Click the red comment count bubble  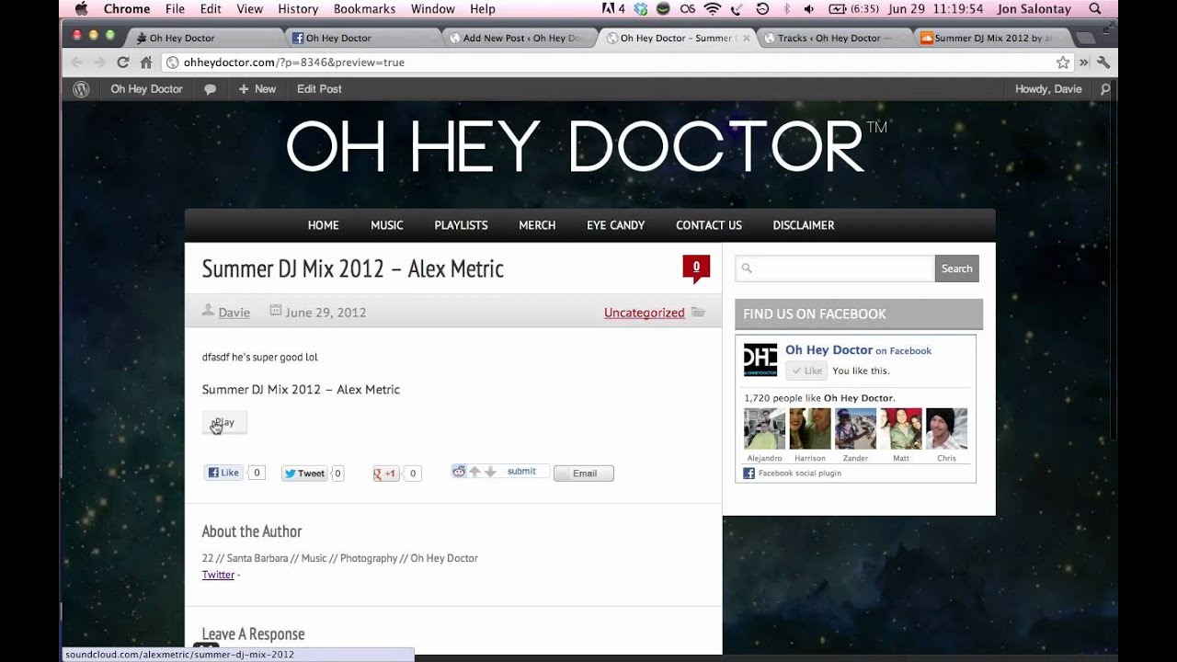pyautogui.click(x=696, y=268)
